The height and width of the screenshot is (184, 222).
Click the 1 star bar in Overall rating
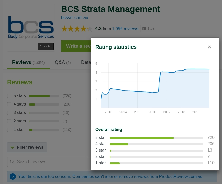157,163
